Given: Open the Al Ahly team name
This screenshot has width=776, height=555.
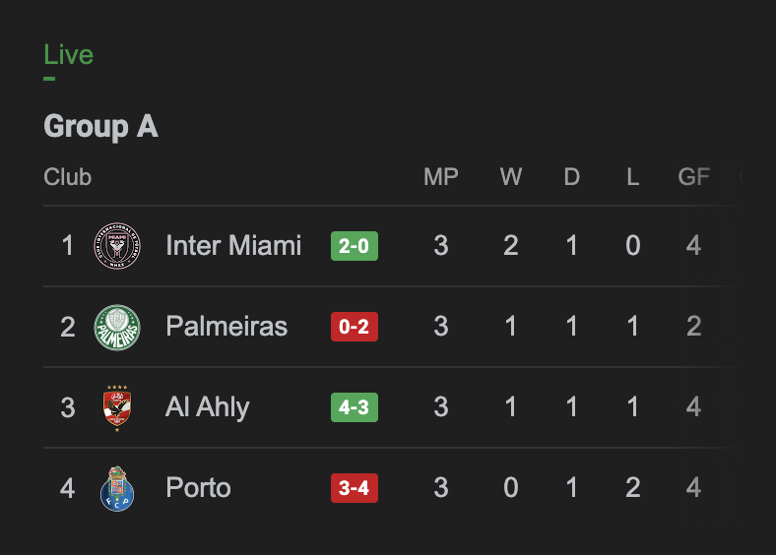Looking at the screenshot, I should [208, 407].
